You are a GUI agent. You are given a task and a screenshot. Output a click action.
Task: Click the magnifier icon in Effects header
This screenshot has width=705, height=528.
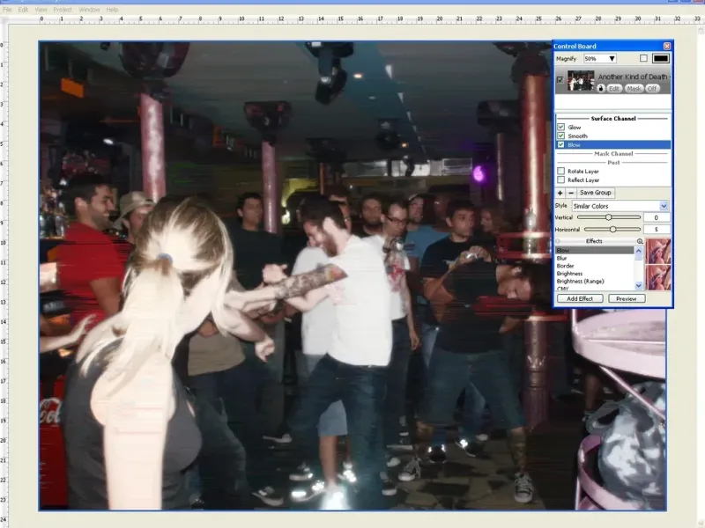[639, 240]
